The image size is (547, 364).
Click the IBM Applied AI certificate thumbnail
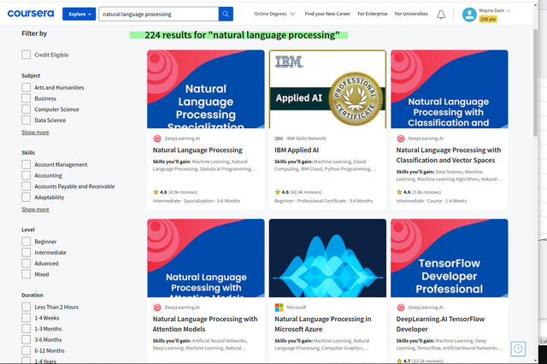327,89
